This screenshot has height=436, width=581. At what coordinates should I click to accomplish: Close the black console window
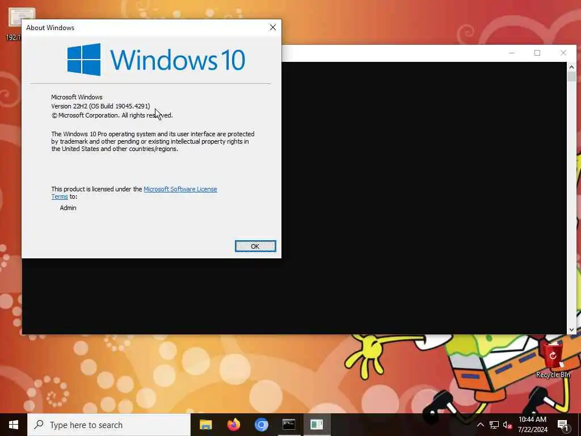pos(563,53)
